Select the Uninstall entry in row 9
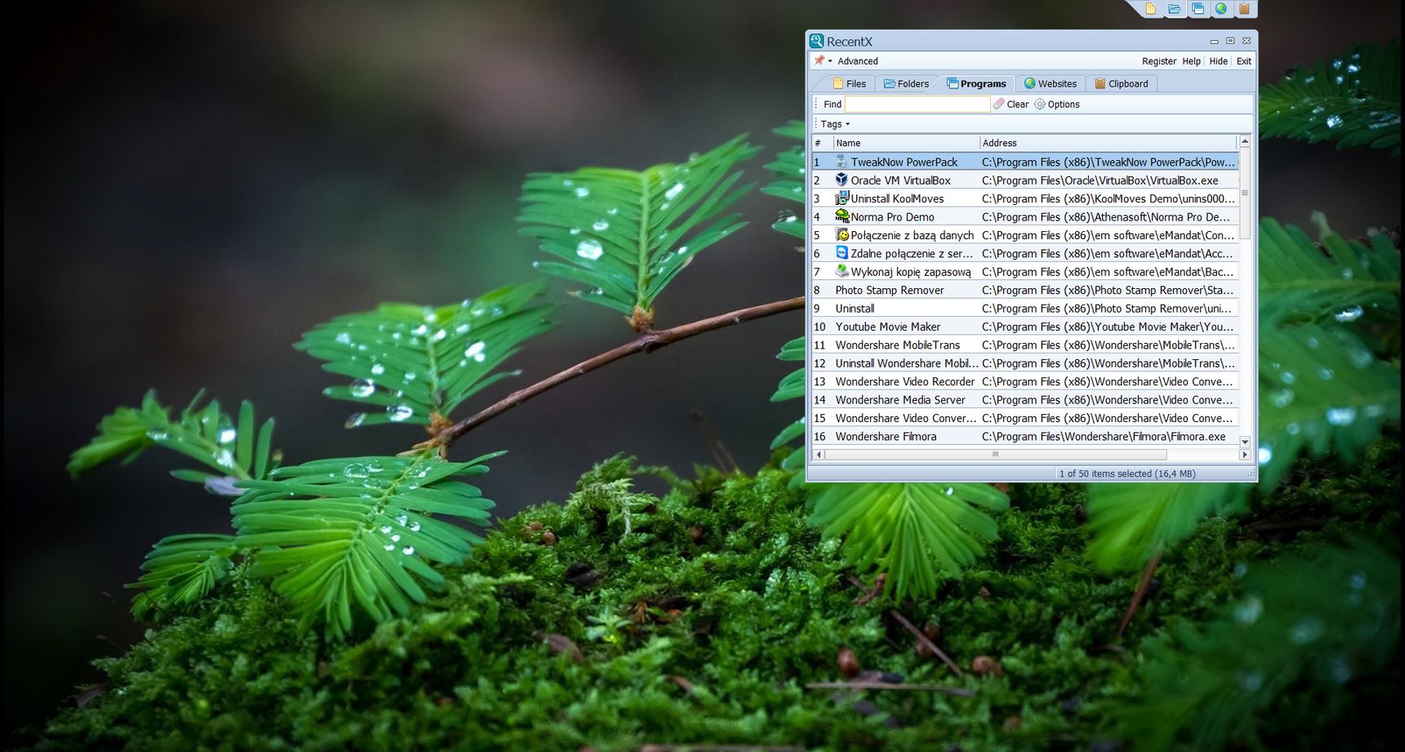The width and height of the screenshot is (1405, 752). (x=1025, y=309)
